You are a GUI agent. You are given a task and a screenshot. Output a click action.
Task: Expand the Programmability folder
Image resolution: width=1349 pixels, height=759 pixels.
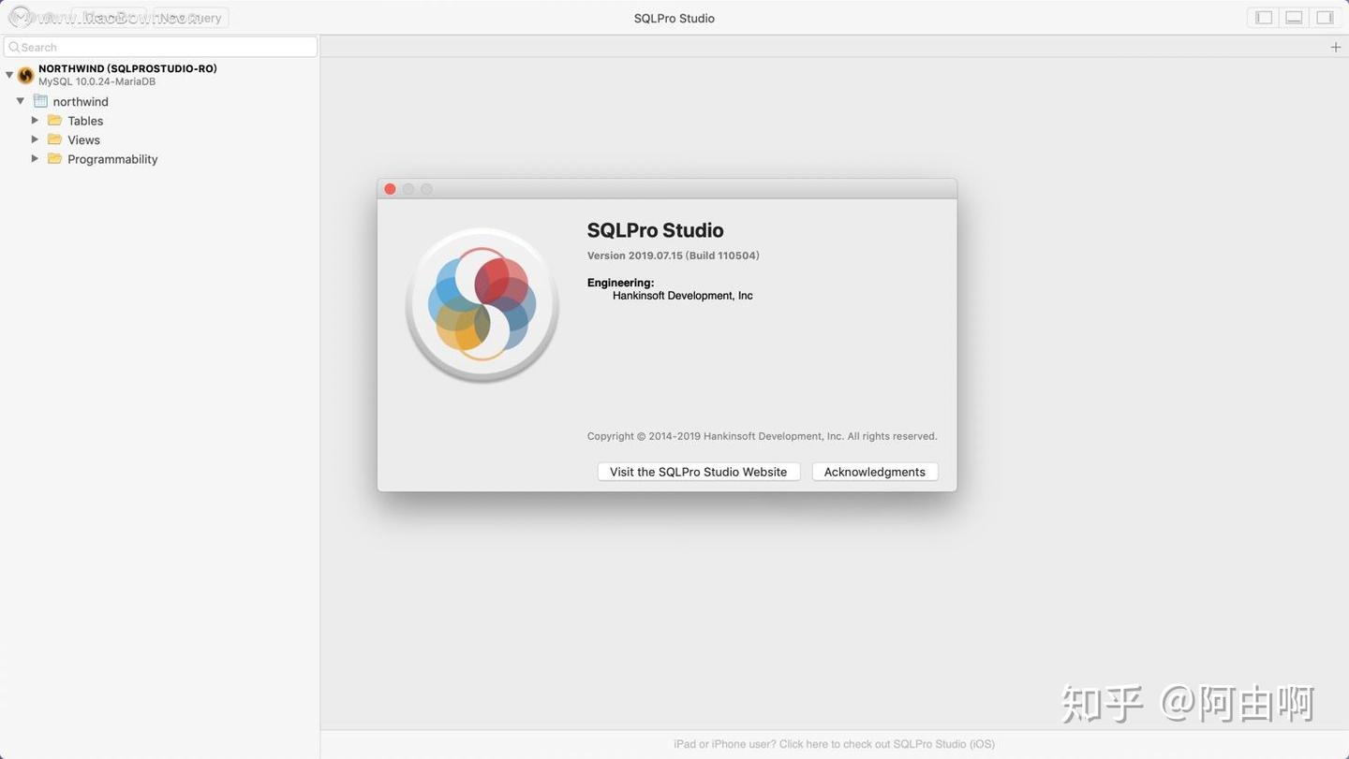[x=35, y=159]
